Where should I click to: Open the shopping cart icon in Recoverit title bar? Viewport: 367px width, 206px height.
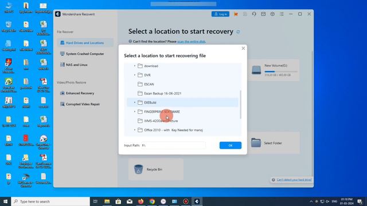coord(236,14)
